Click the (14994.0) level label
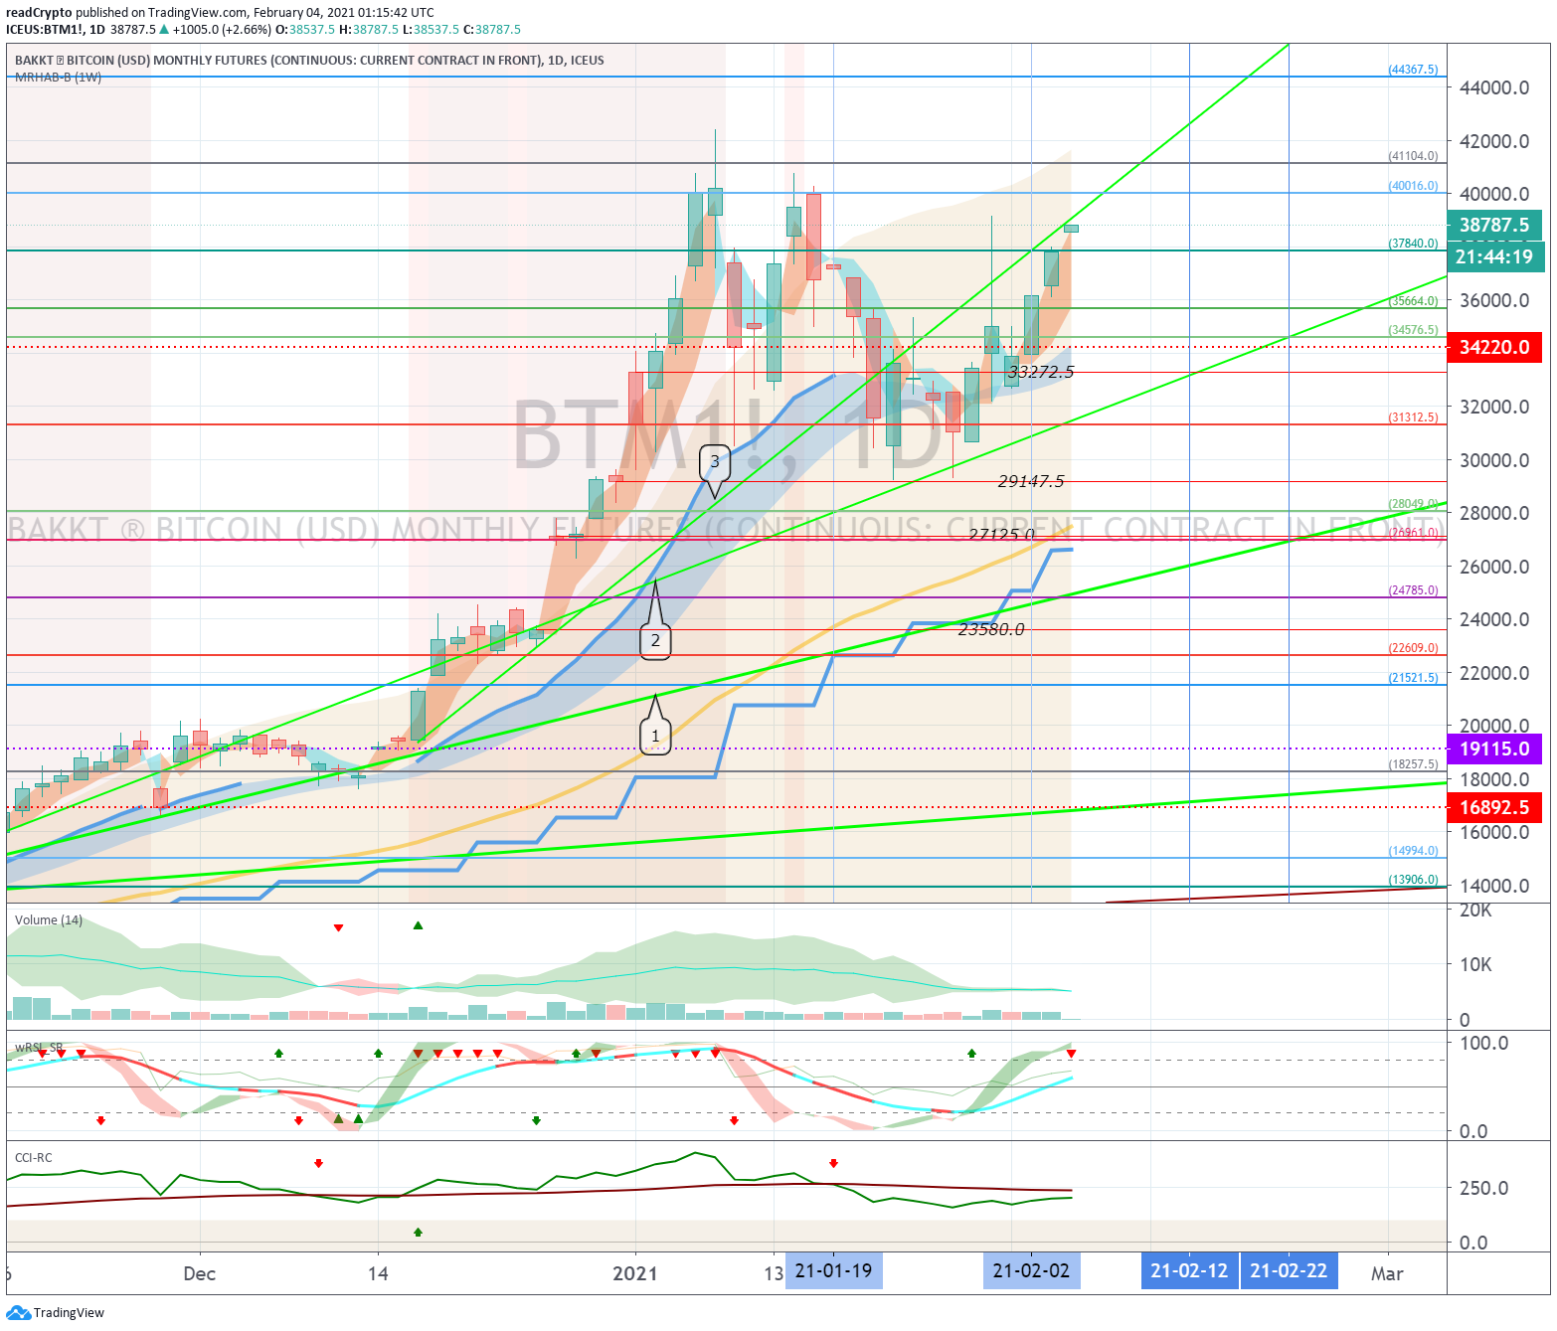 pyautogui.click(x=1413, y=851)
